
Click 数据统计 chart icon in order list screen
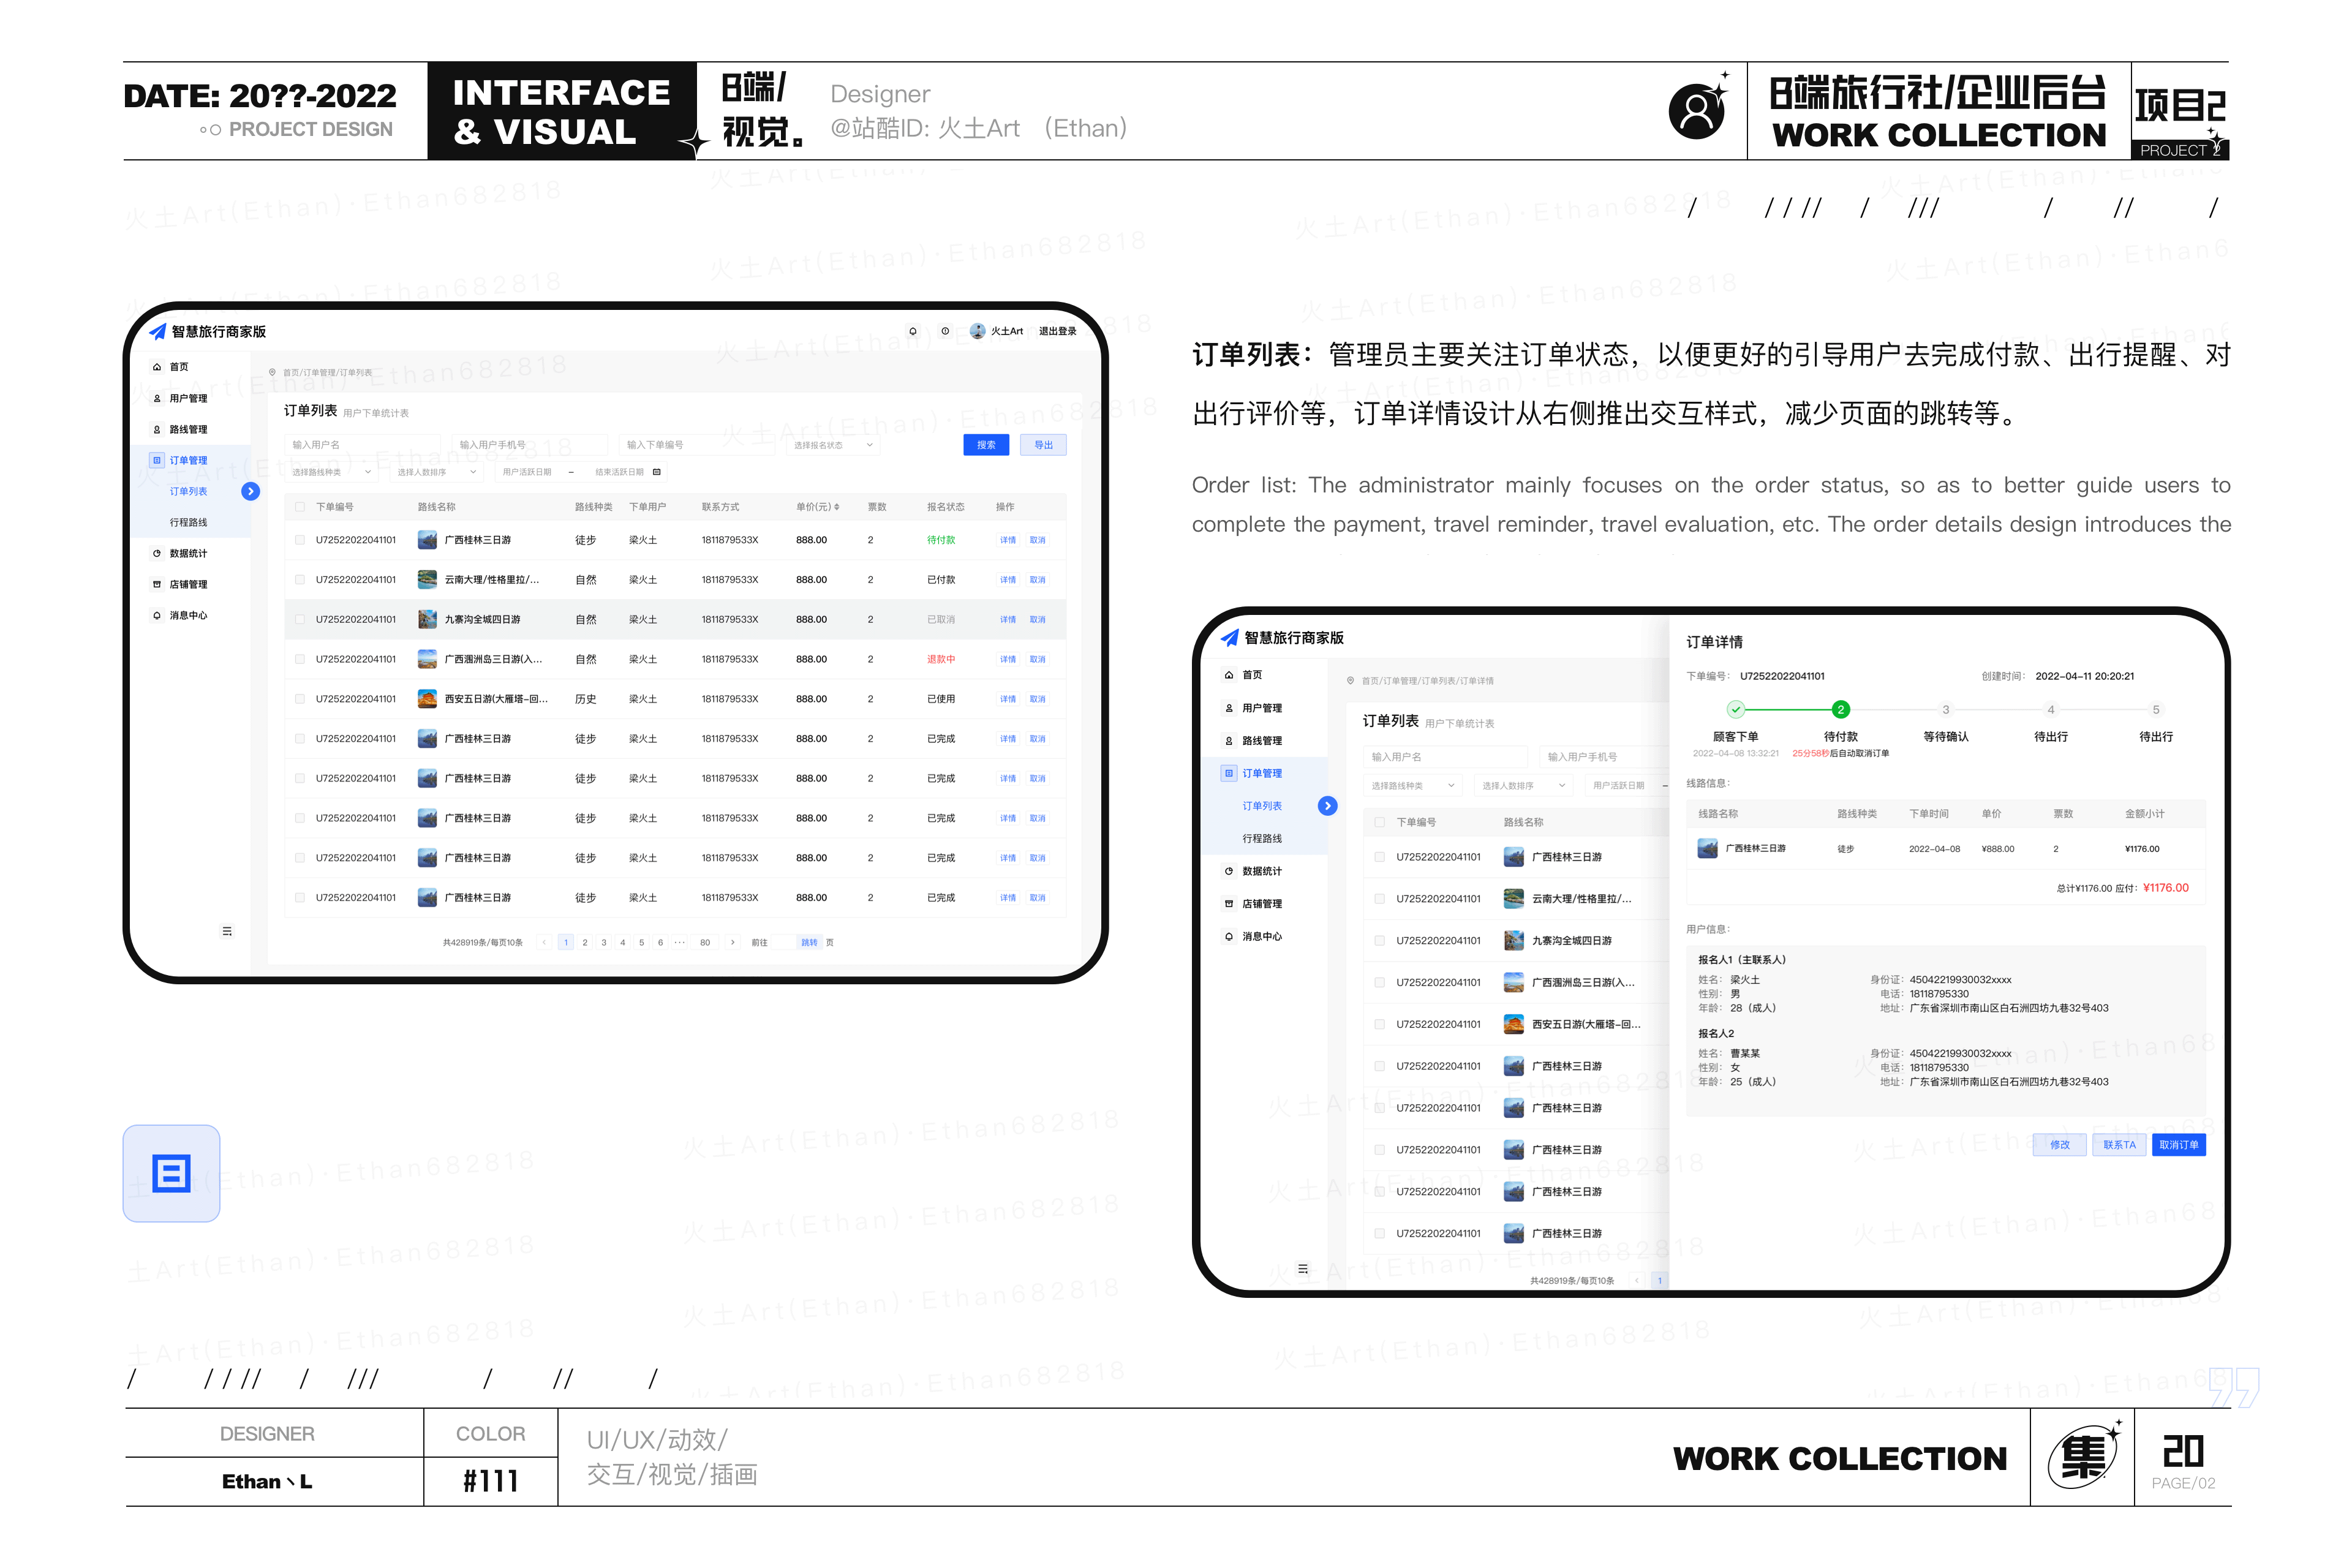157,553
